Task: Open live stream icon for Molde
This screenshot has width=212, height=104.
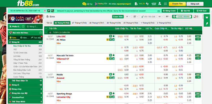Action: coord(111,74)
